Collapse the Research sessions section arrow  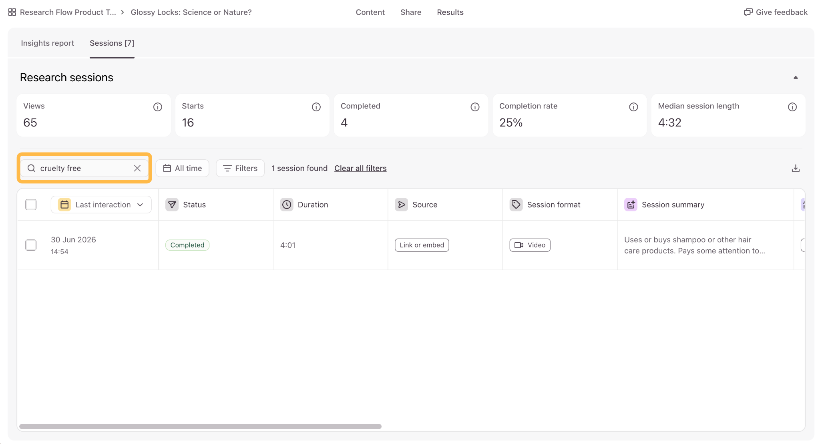(x=796, y=77)
